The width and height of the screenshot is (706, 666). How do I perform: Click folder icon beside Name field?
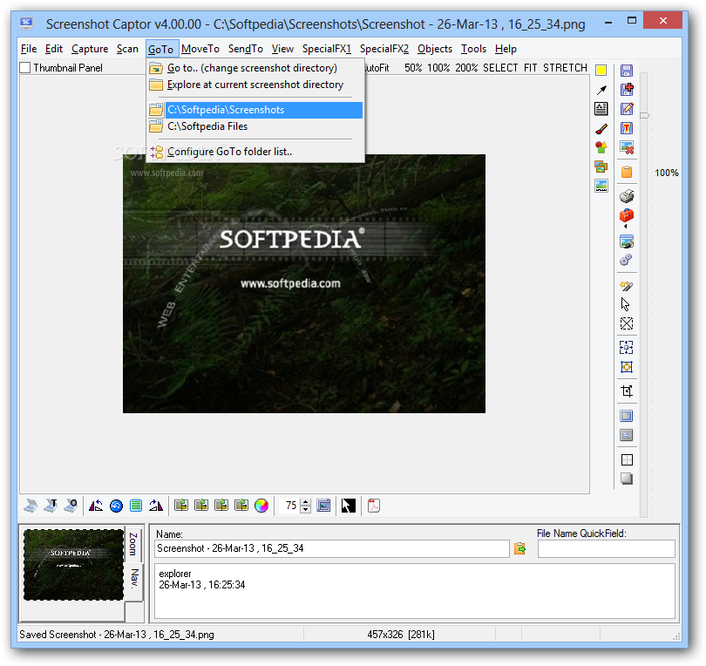(519, 548)
